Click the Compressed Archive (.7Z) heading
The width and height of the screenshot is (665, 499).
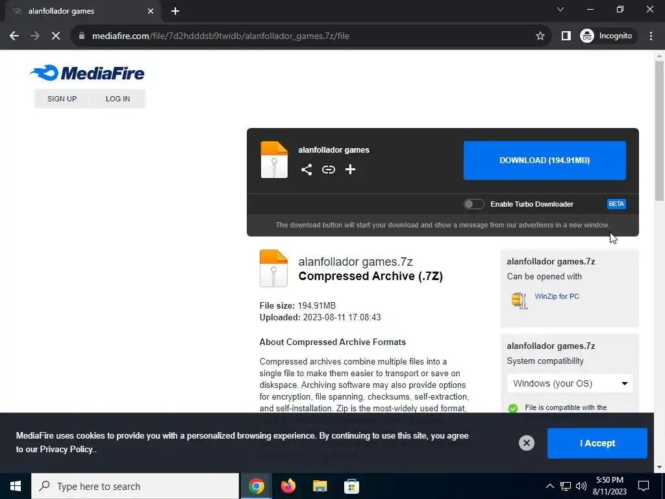point(370,276)
